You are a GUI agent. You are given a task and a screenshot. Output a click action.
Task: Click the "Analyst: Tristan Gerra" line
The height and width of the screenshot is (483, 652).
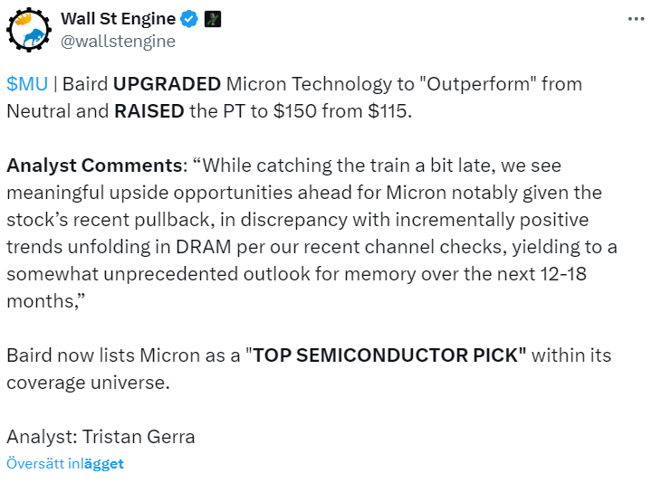[x=101, y=437]
